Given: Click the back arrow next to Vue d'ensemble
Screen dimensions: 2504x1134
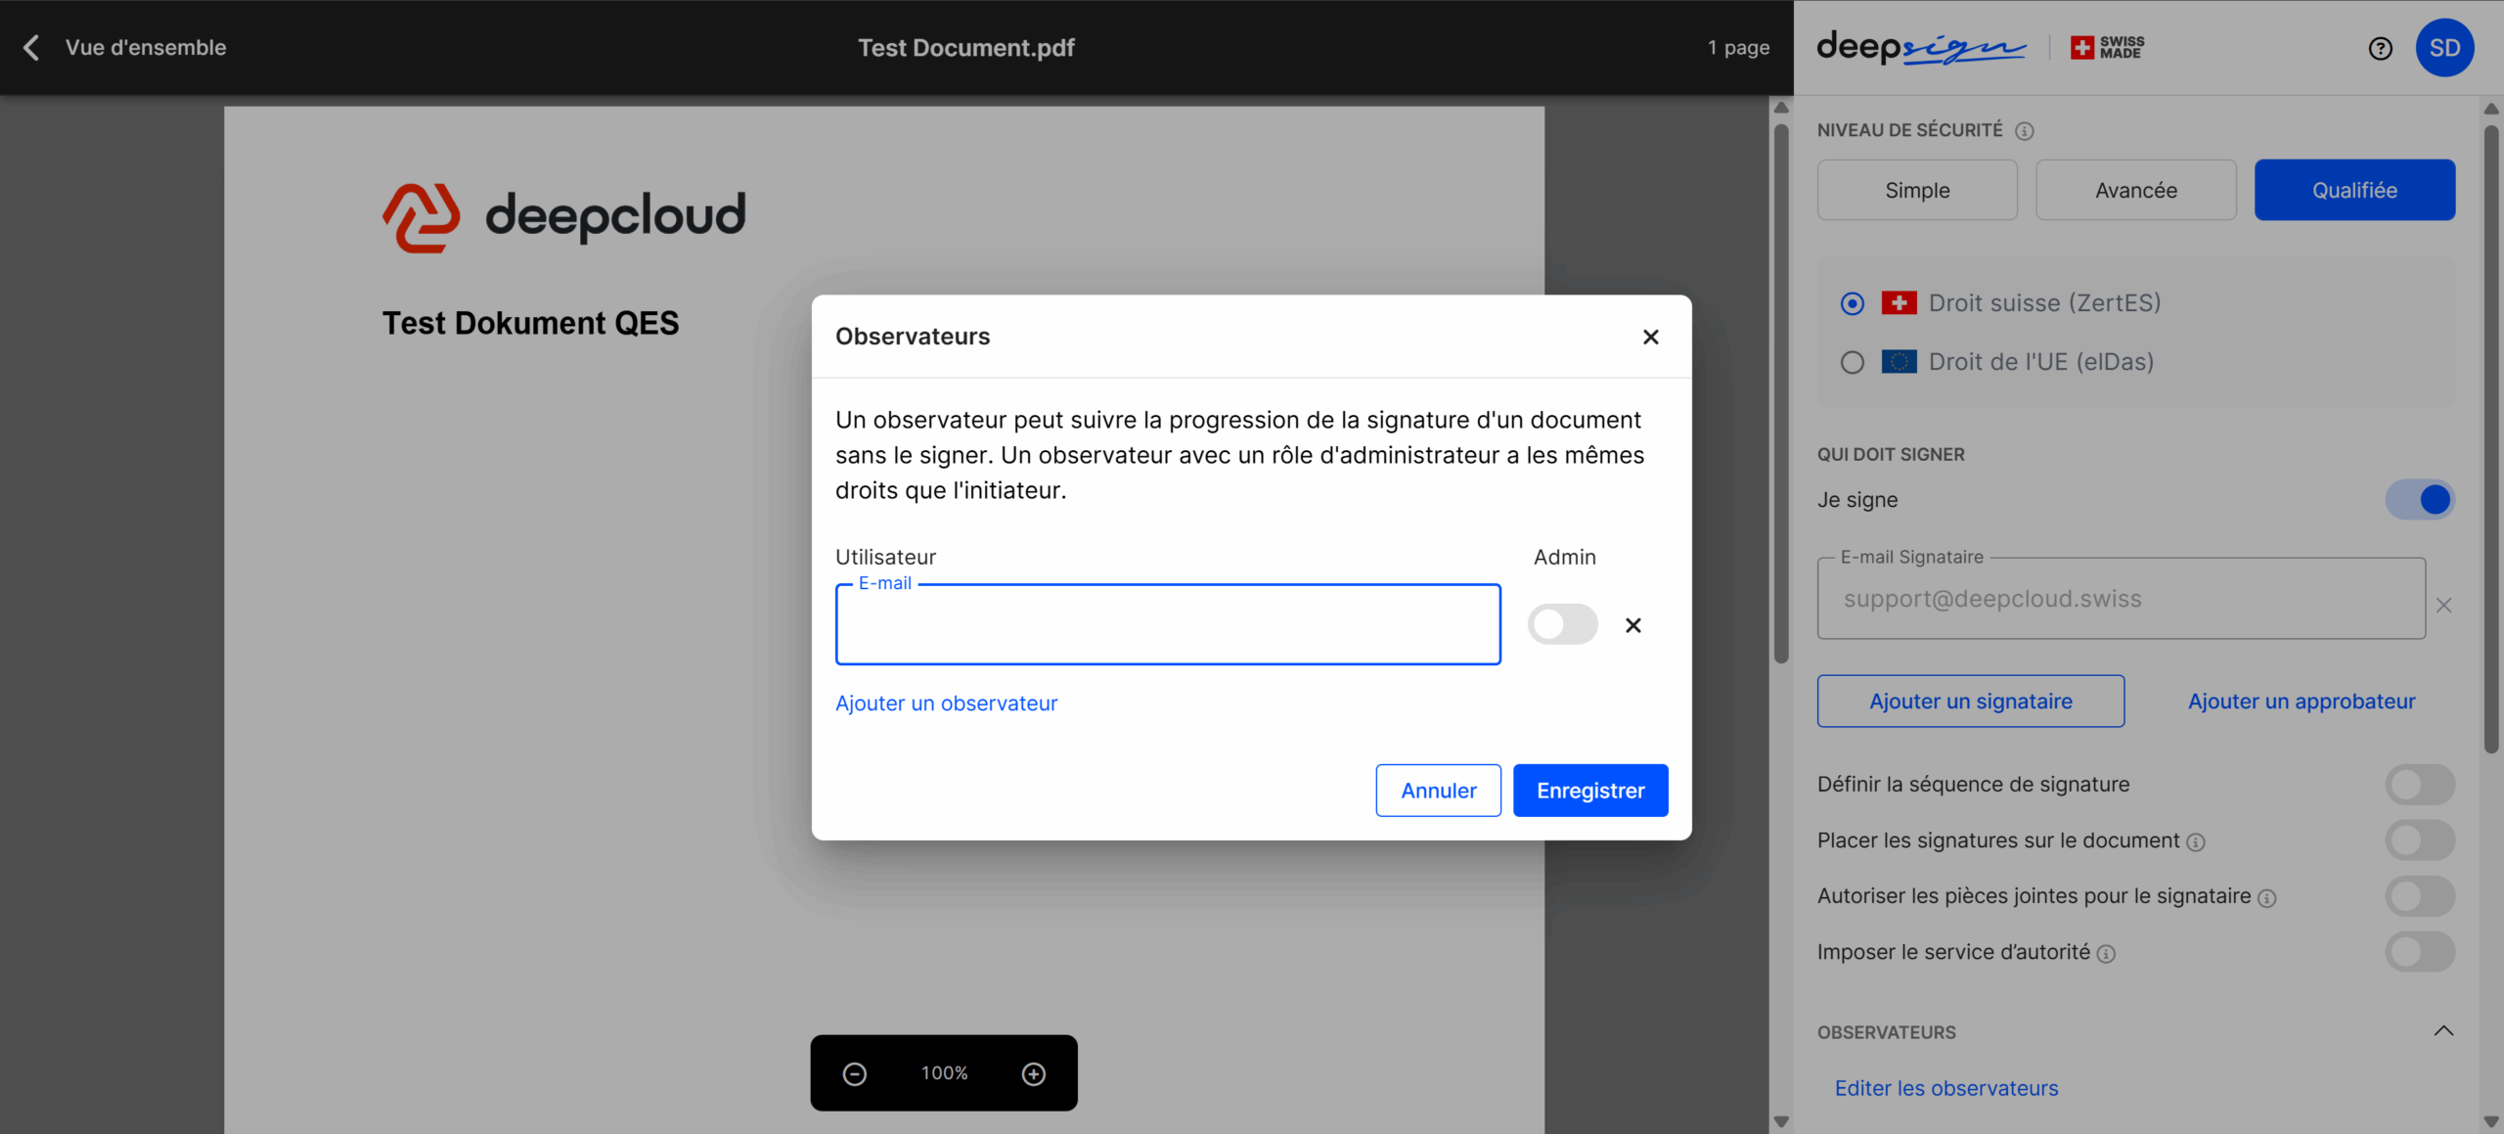Looking at the screenshot, I should (x=31, y=47).
